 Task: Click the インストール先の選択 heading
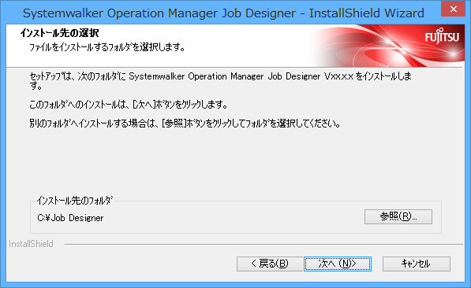tap(59, 33)
